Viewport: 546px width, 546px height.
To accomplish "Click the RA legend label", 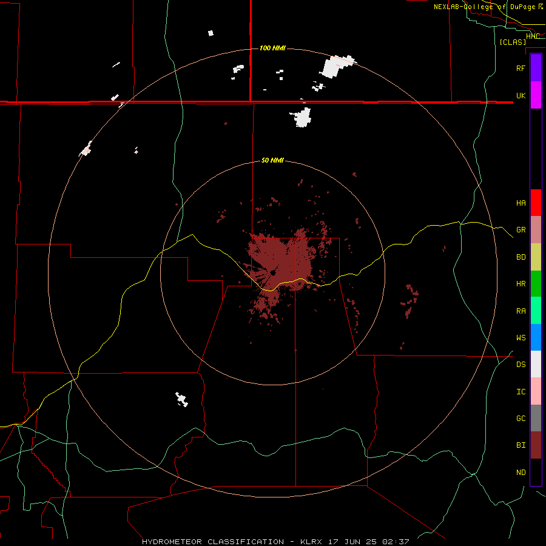I will tap(521, 311).
